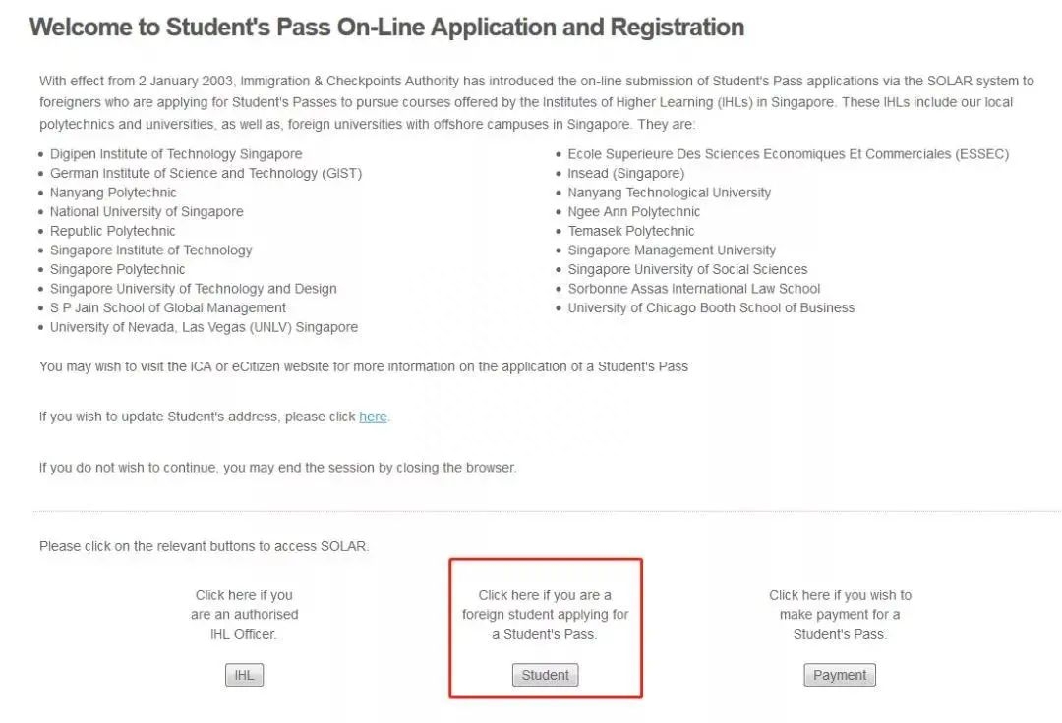Select Insead (Singapore) in the list

[625, 173]
